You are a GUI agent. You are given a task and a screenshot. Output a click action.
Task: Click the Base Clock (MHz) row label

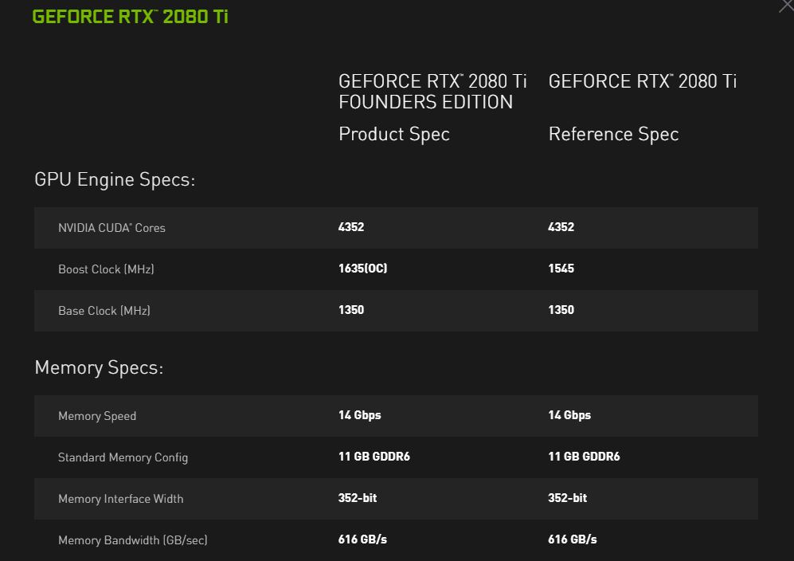[104, 311]
